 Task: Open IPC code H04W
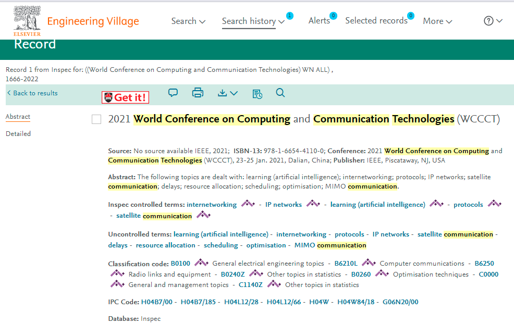[x=319, y=302]
